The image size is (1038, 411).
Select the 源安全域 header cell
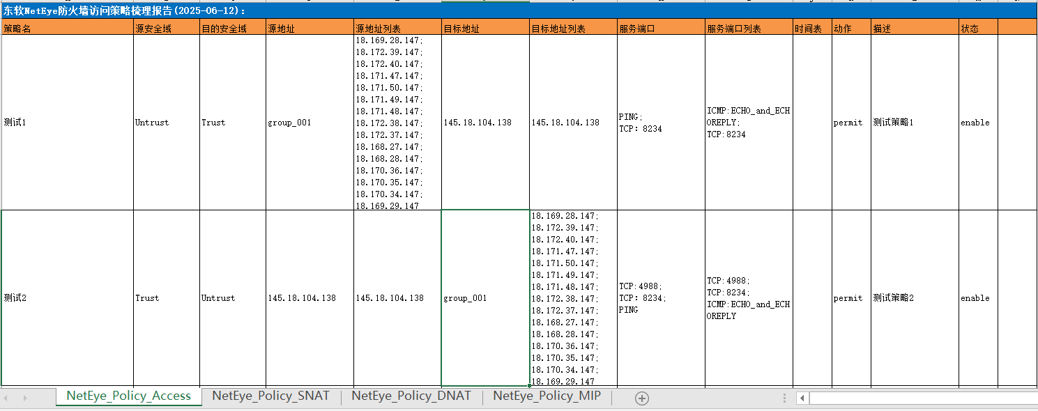[167, 28]
